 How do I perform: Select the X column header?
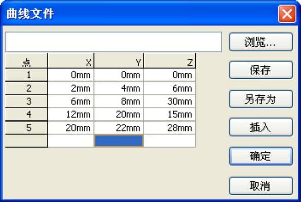pos(71,61)
